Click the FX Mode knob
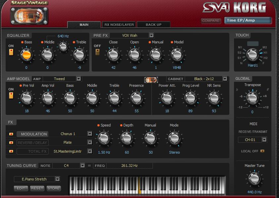The height and width of the screenshot is (198, 279). [x=174, y=138]
